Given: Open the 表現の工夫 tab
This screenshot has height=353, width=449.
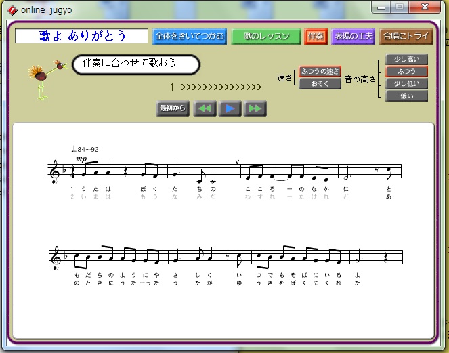Looking at the screenshot, I should coord(353,37).
